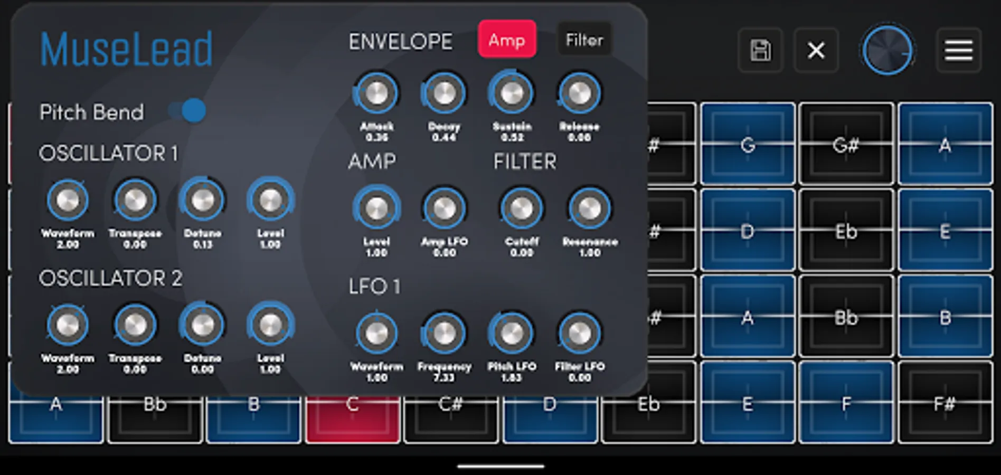
Task: Tap the F note pad
Action: pos(846,403)
